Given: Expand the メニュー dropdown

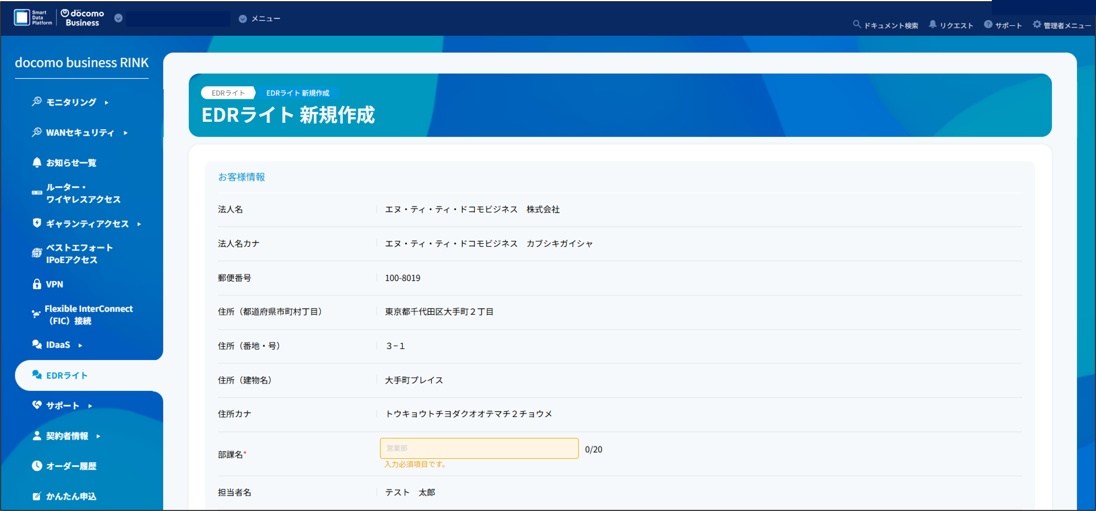Looking at the screenshot, I should (243, 18).
